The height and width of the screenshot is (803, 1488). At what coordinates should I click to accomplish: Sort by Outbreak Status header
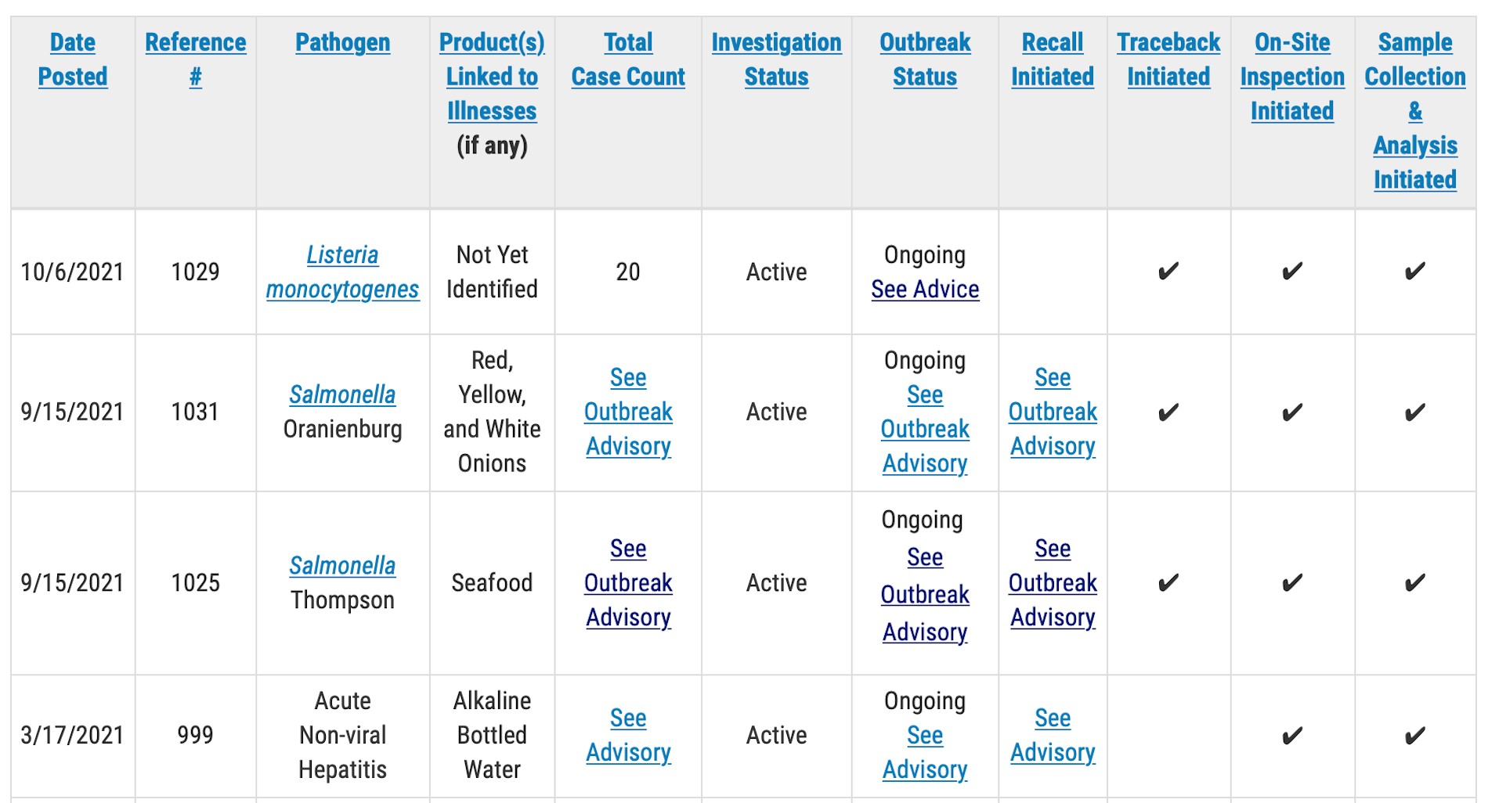(925, 59)
